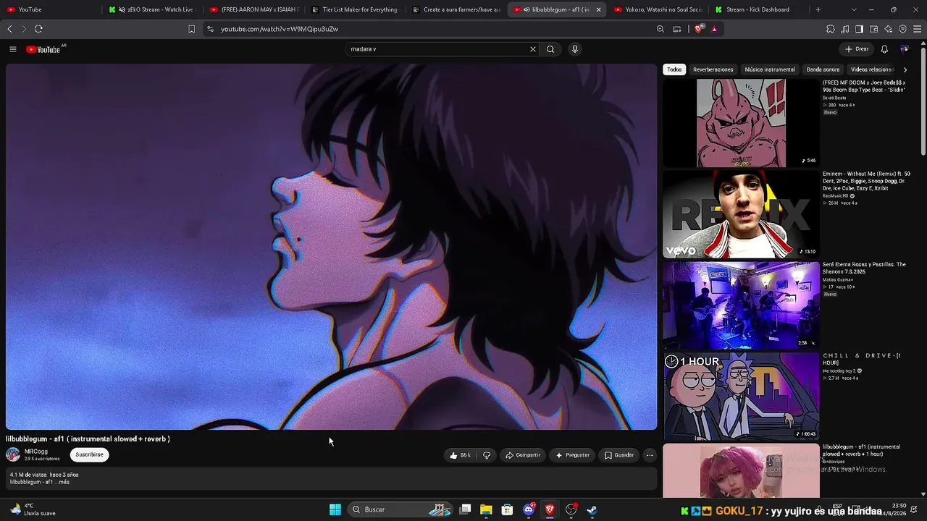This screenshot has width=927, height=521.
Task: Select the Música instrumental filter chip
Action: pyautogui.click(x=770, y=69)
